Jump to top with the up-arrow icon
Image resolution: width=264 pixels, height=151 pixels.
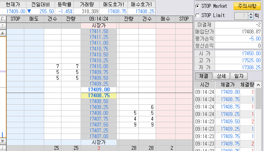point(3,26)
